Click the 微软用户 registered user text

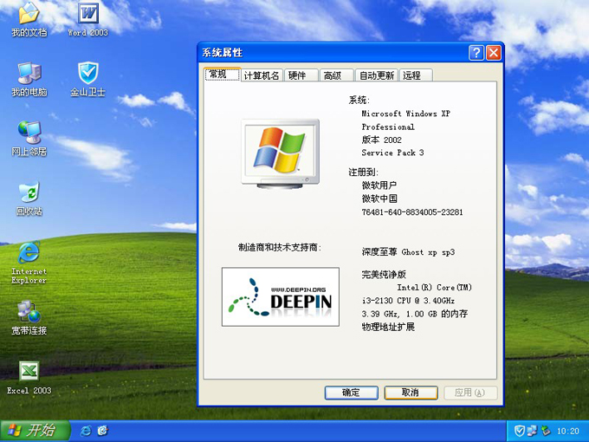[x=379, y=185]
